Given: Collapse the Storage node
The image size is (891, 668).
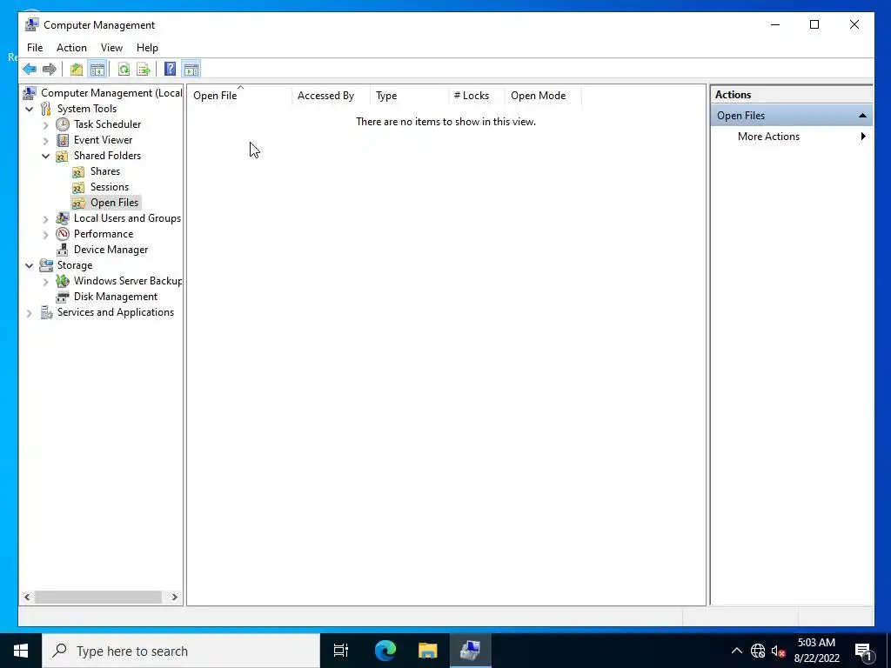Looking at the screenshot, I should coord(30,265).
